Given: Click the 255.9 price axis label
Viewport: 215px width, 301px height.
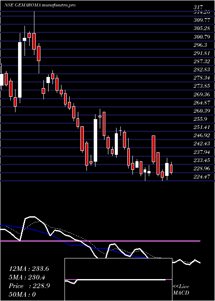Looking at the screenshot, I should (200, 119).
